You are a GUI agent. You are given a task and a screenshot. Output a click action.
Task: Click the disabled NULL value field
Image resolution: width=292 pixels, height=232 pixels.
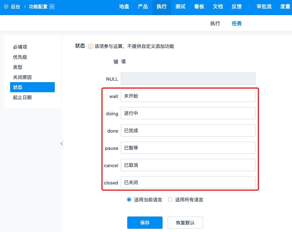tap(188, 79)
